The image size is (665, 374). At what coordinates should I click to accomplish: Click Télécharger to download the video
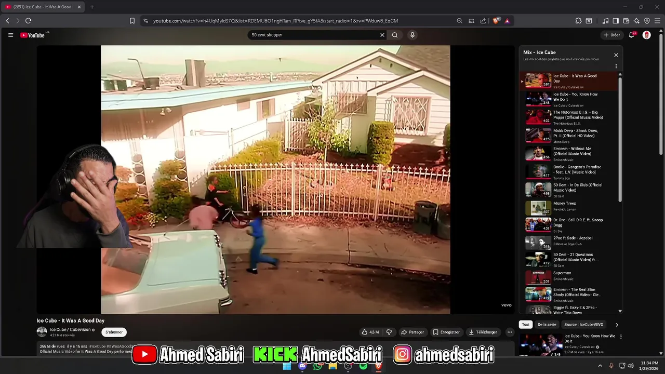tap(483, 332)
